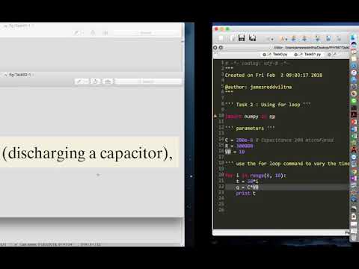Click the "parameters" docstring line
Screen dimensions: 359x269
[250, 129]
